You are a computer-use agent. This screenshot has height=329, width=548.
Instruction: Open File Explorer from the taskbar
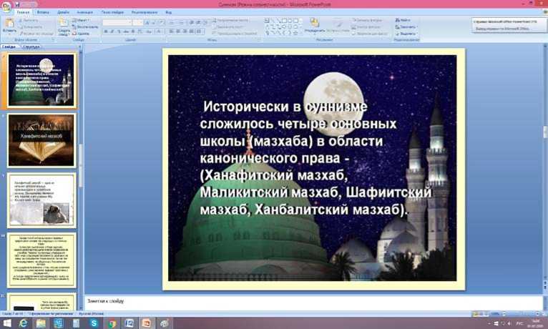pos(41,323)
